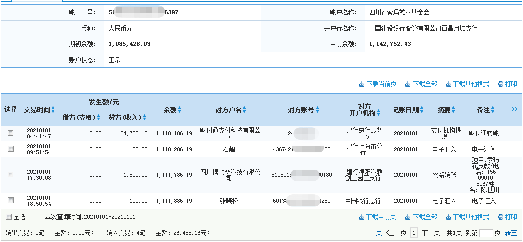
Task: Sort by remarks (备注) column arrows
Action: (x=493, y=110)
